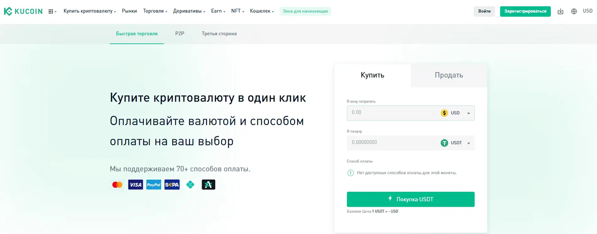Focus the receive amount field
Viewport: 597px width, 234px height.
(390, 143)
